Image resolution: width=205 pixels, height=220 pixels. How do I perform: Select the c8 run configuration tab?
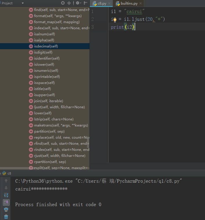click(x=7, y=173)
